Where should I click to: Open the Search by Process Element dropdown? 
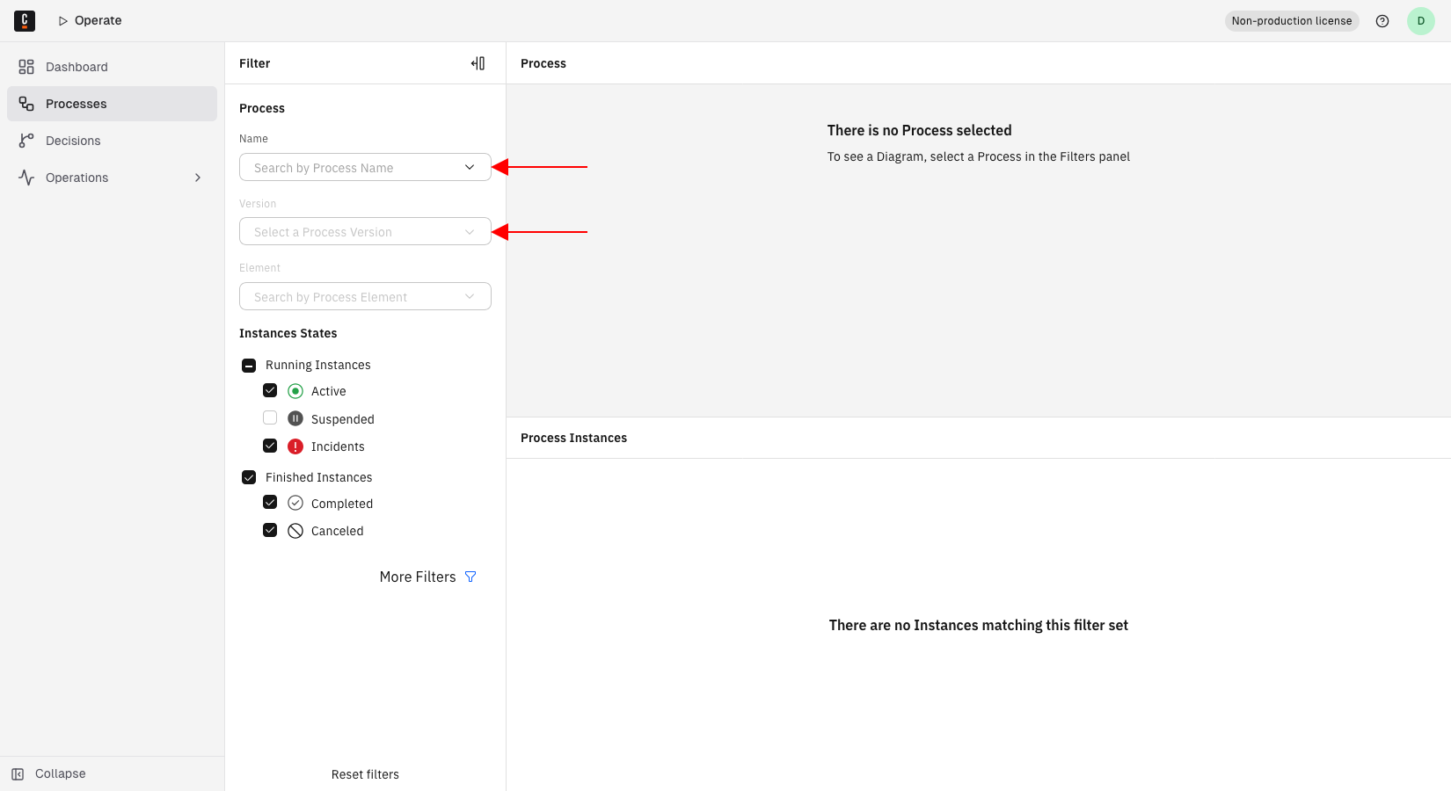[365, 296]
